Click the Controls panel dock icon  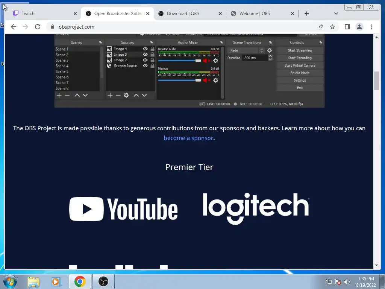[x=321, y=43]
